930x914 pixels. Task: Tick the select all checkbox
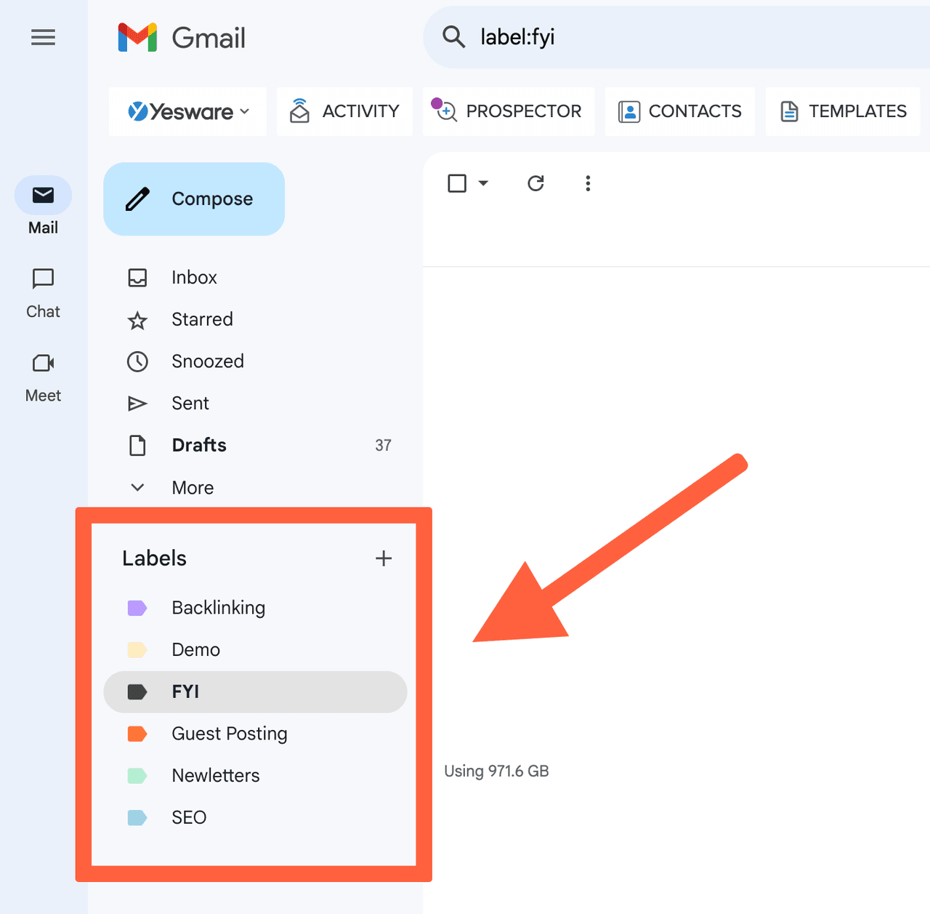pos(457,183)
